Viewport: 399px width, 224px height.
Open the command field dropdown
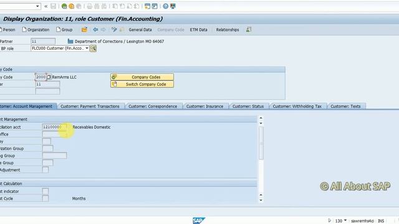tap(37, 6)
